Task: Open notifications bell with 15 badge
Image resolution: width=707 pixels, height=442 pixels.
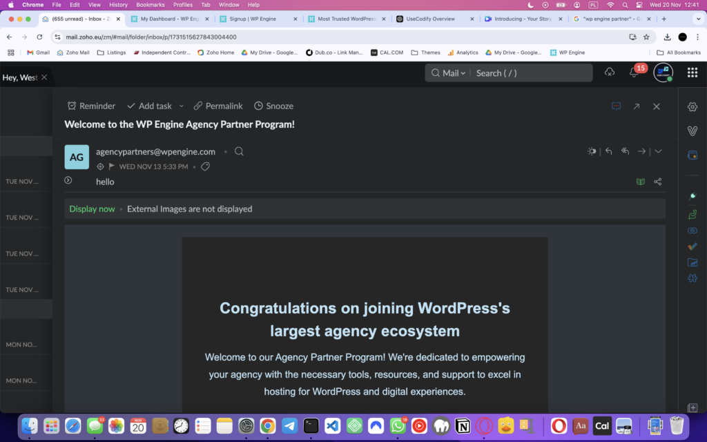Action: pyautogui.click(x=634, y=73)
